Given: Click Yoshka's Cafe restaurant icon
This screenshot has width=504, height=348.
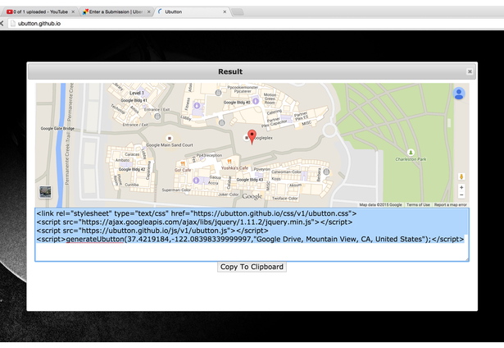Looking at the screenshot, I should (229, 162).
